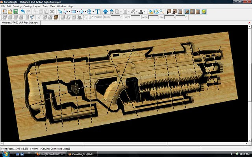Click the feather tool icon

[x=133, y=11]
